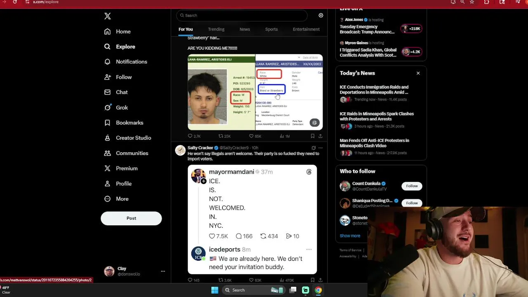Open Communities from the sidebar
The width and height of the screenshot is (528, 297).
pos(126,153)
